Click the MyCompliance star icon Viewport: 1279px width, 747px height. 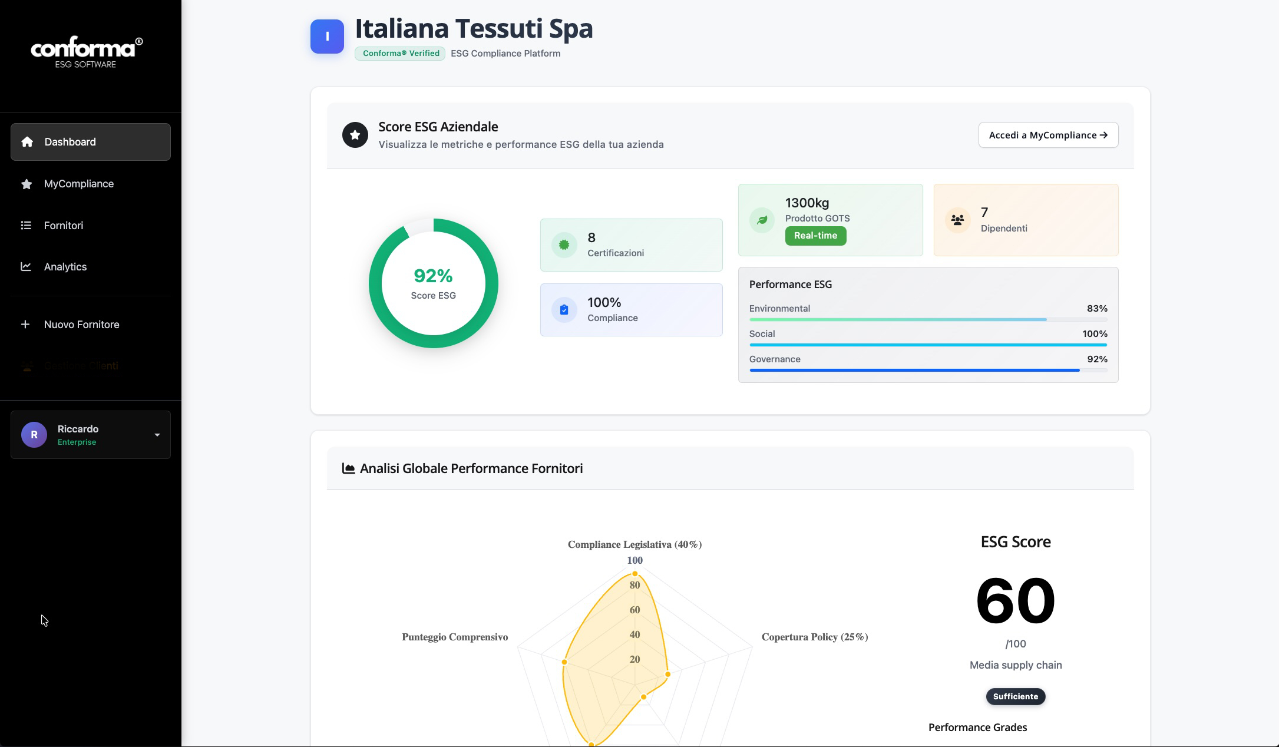tap(27, 184)
